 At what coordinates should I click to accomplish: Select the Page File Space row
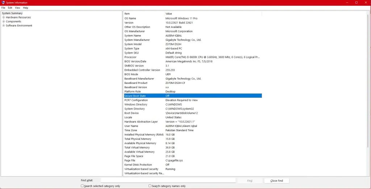(193, 156)
